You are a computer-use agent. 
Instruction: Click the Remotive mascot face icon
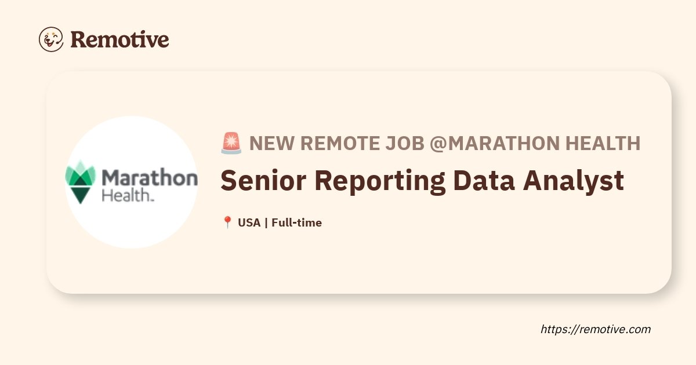tap(51, 39)
